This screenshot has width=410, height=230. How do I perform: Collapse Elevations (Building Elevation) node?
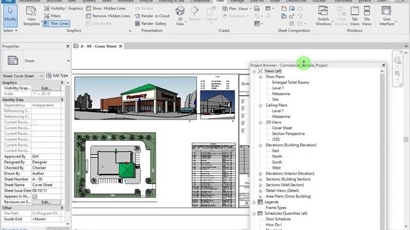261,145
